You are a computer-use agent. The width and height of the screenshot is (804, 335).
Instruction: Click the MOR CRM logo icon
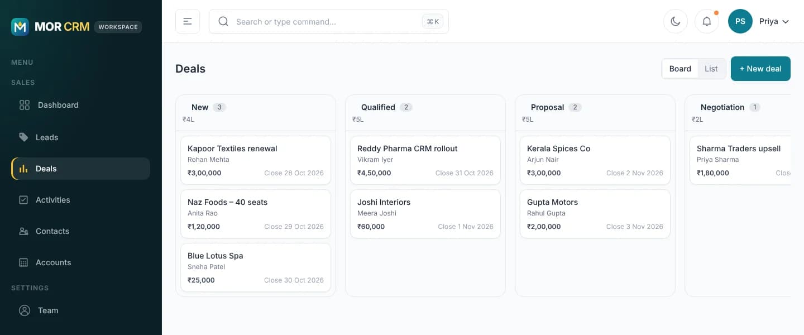(x=20, y=26)
